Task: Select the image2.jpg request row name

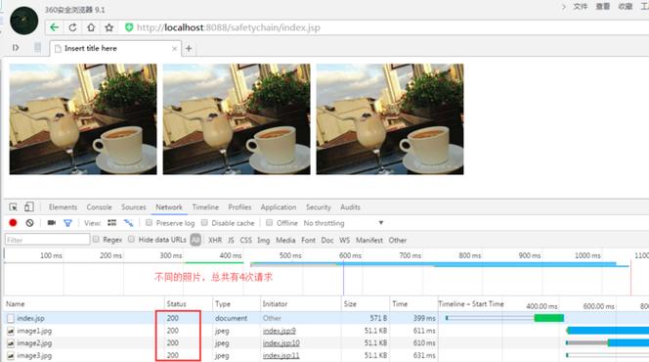Action: [34, 343]
